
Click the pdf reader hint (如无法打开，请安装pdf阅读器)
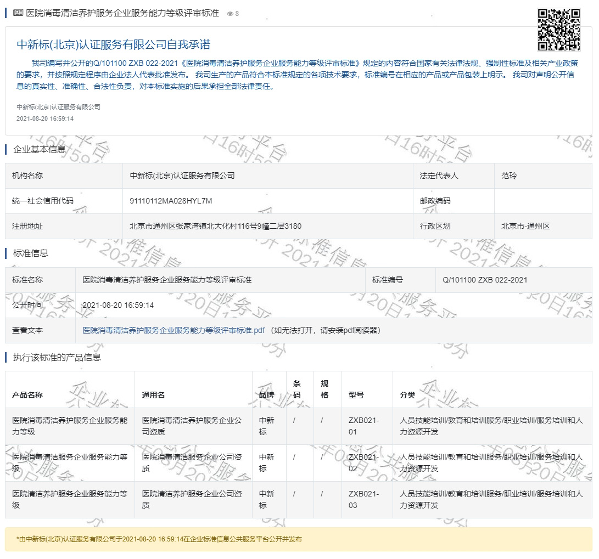325,330
